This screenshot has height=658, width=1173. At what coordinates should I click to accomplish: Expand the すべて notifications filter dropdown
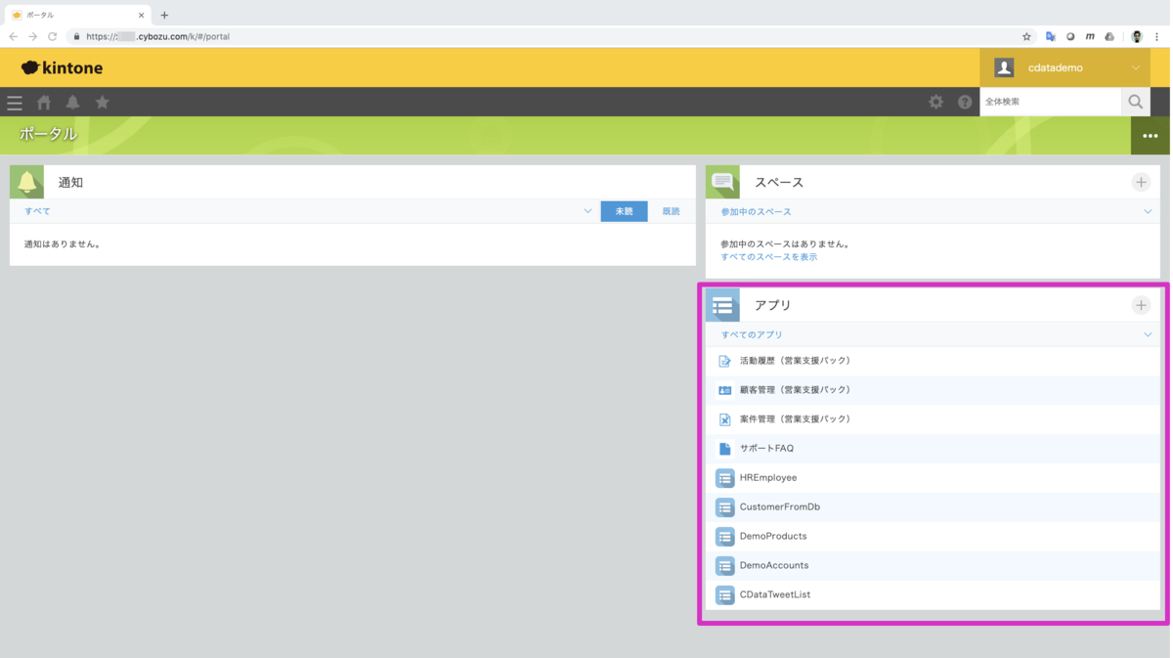[587, 211]
